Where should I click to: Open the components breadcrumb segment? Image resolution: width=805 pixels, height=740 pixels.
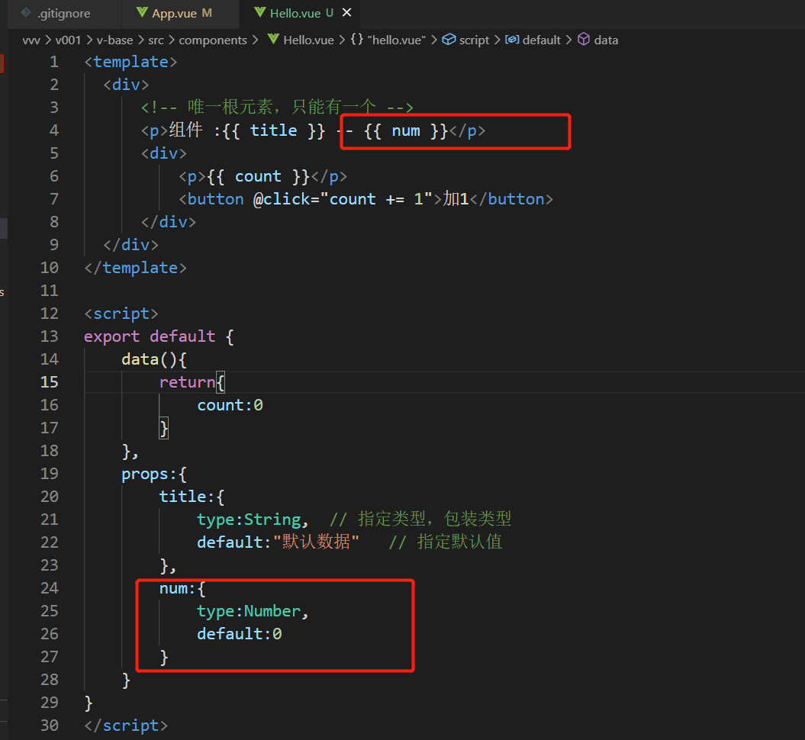click(213, 40)
